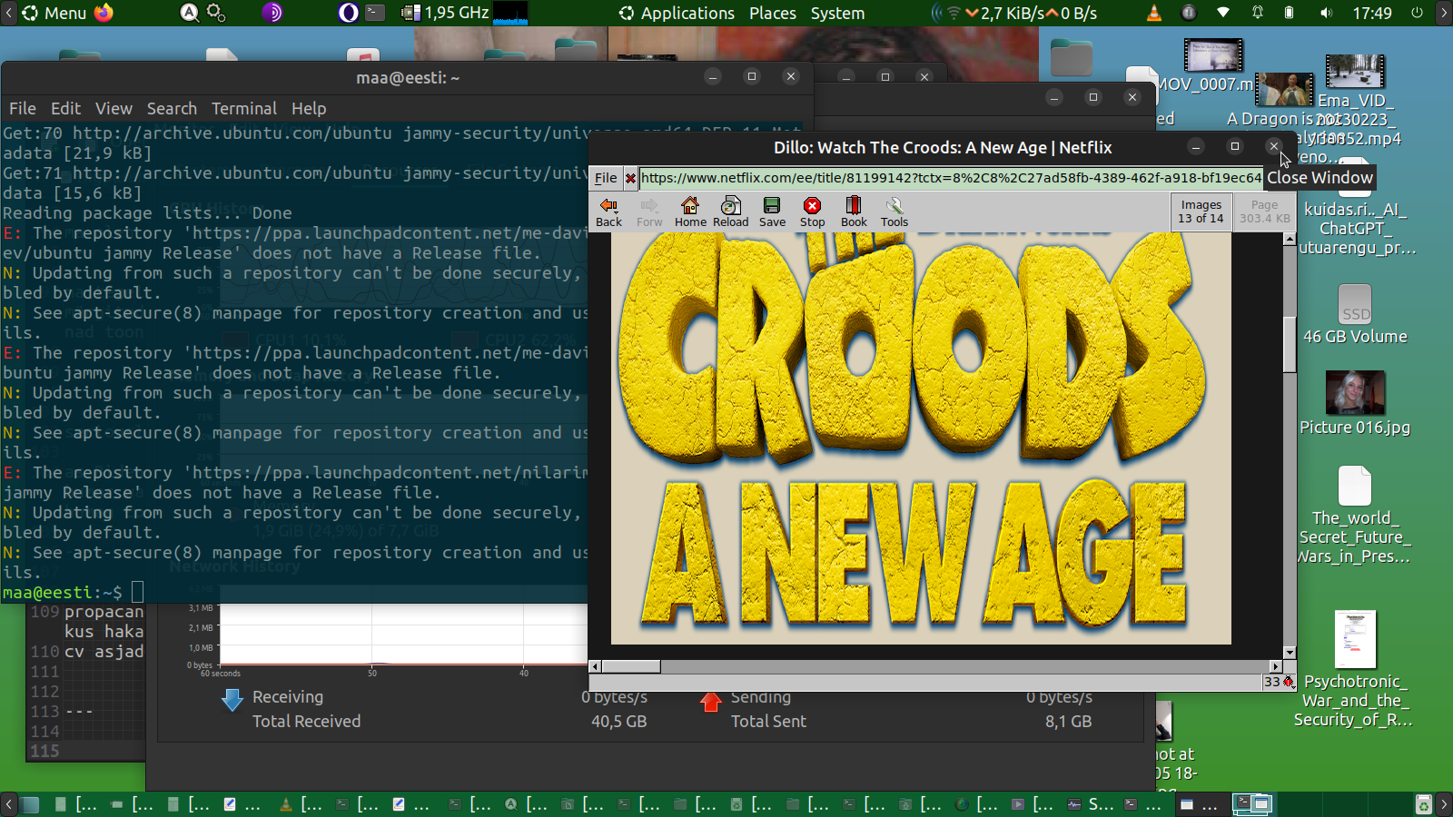This screenshot has height=817, width=1453.
Task: Click the Netflix URL address field
Action: 950,178
